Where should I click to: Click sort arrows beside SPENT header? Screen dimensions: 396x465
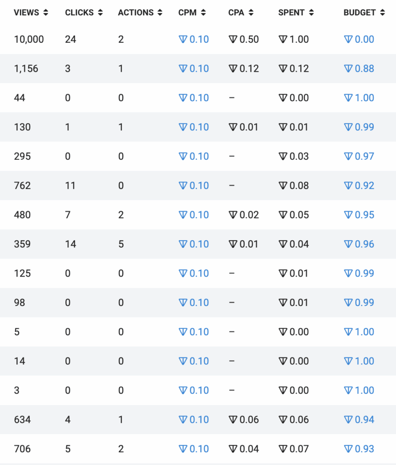click(311, 13)
